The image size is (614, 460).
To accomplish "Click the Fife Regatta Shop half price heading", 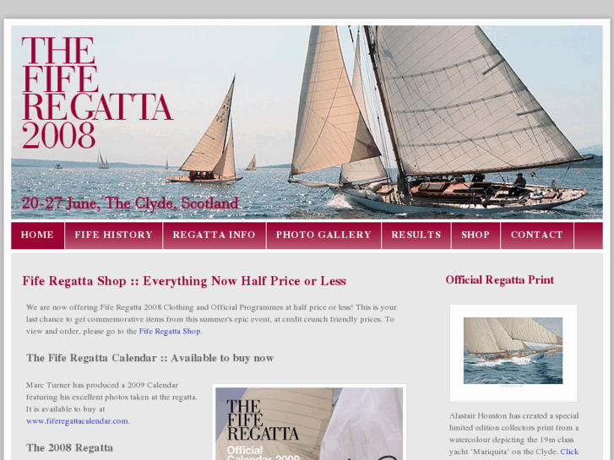I will 184,281.
